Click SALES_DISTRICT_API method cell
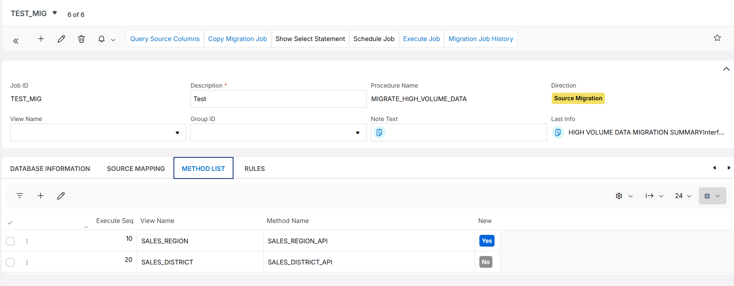This screenshot has width=734, height=286. coord(369,262)
